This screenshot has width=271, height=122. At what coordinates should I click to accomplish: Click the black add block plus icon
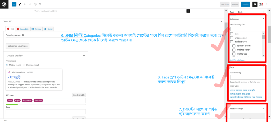click(x=188, y=11)
